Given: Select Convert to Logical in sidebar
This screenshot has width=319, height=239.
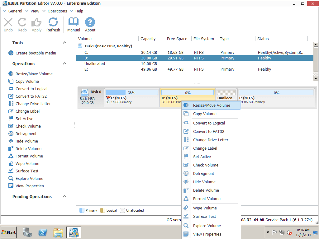Looking at the screenshot, I should [28, 89].
